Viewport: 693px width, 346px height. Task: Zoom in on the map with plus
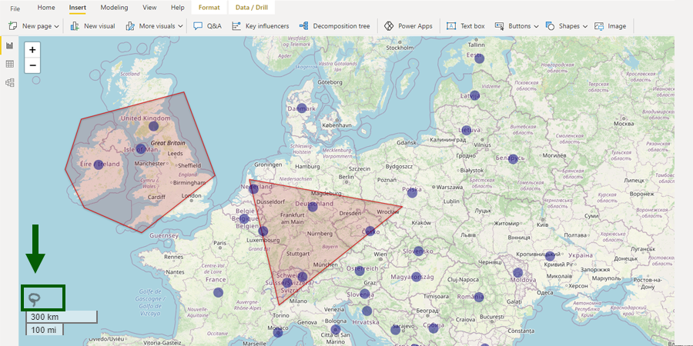(x=32, y=50)
